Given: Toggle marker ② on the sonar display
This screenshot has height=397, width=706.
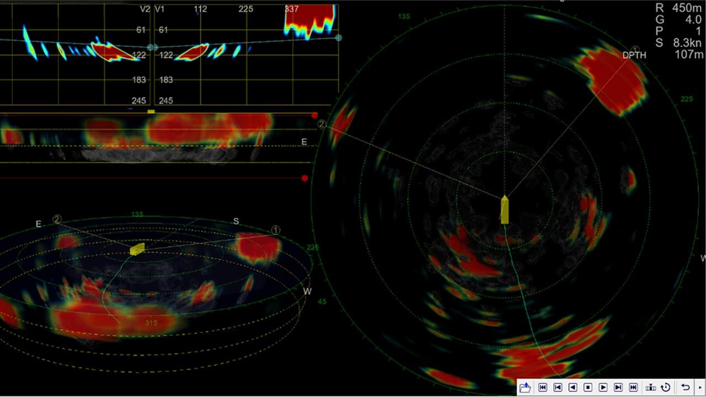Looking at the screenshot, I should click(x=322, y=124).
